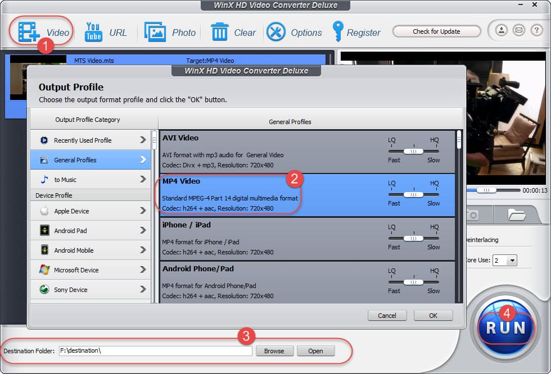This screenshot has height=374, width=551.
Task: Open the Core Use dropdown
Action: point(505,261)
